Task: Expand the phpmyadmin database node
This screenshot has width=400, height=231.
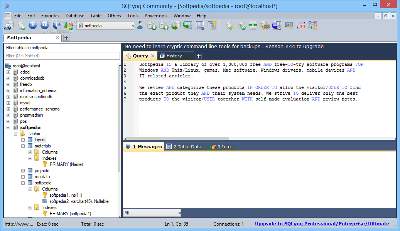Action: point(8,115)
